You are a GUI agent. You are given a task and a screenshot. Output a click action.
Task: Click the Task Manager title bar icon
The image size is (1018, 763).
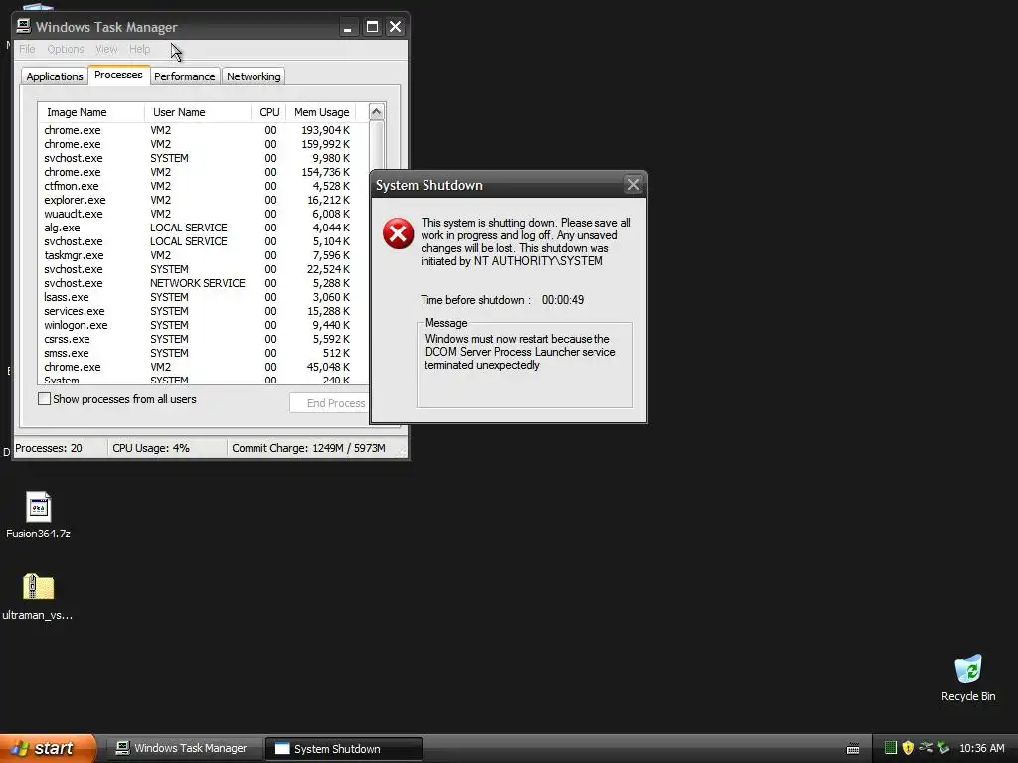(24, 26)
